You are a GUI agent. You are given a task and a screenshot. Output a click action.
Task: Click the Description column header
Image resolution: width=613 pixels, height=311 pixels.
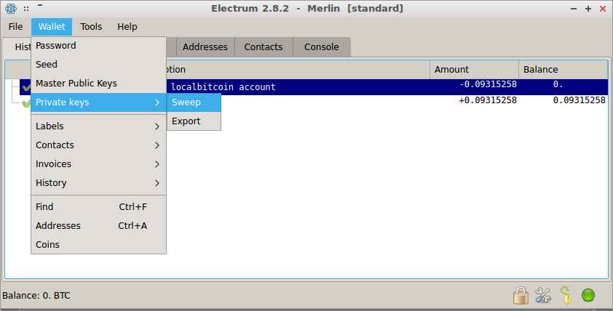coord(297,70)
